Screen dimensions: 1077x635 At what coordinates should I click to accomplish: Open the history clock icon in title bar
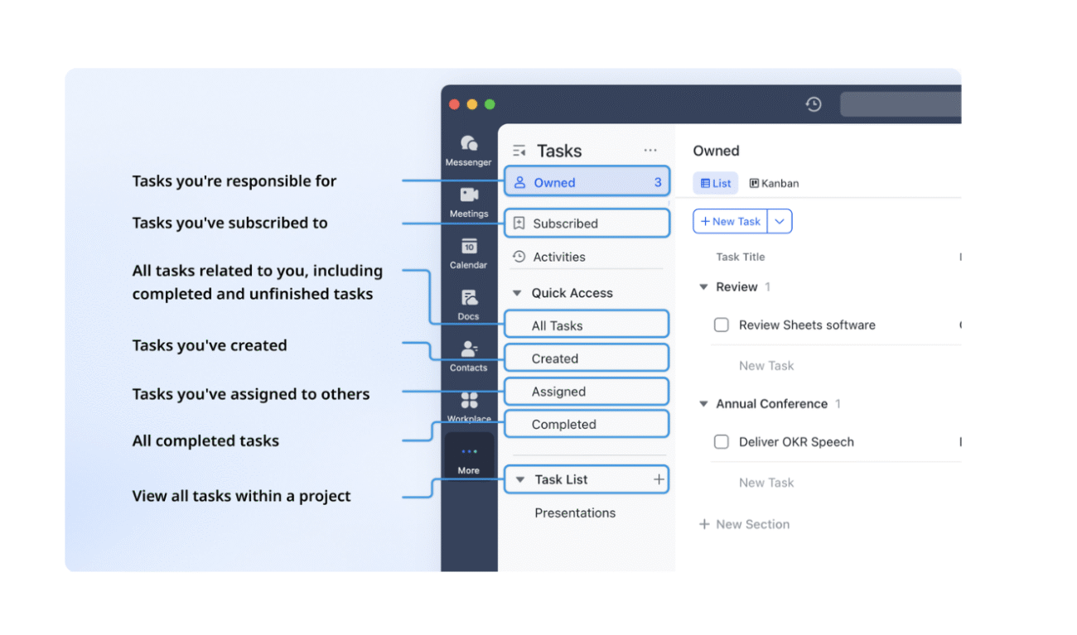pos(814,104)
